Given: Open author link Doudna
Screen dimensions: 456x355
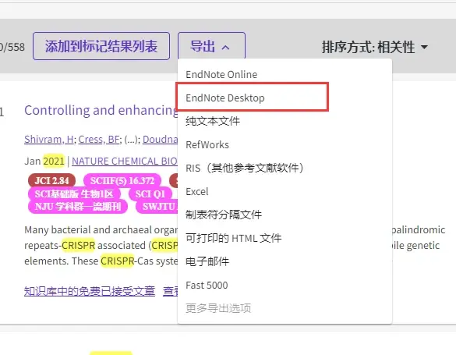Looking at the screenshot, I should [160, 140].
